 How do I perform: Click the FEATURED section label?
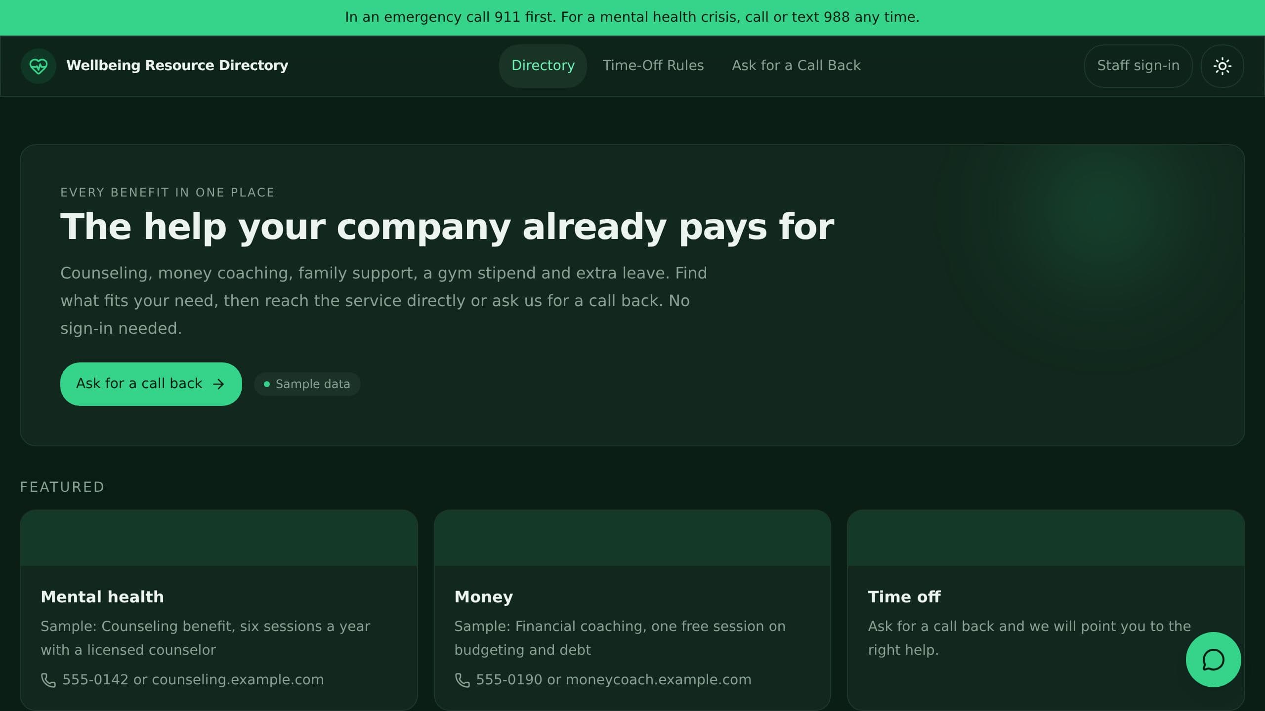click(62, 487)
